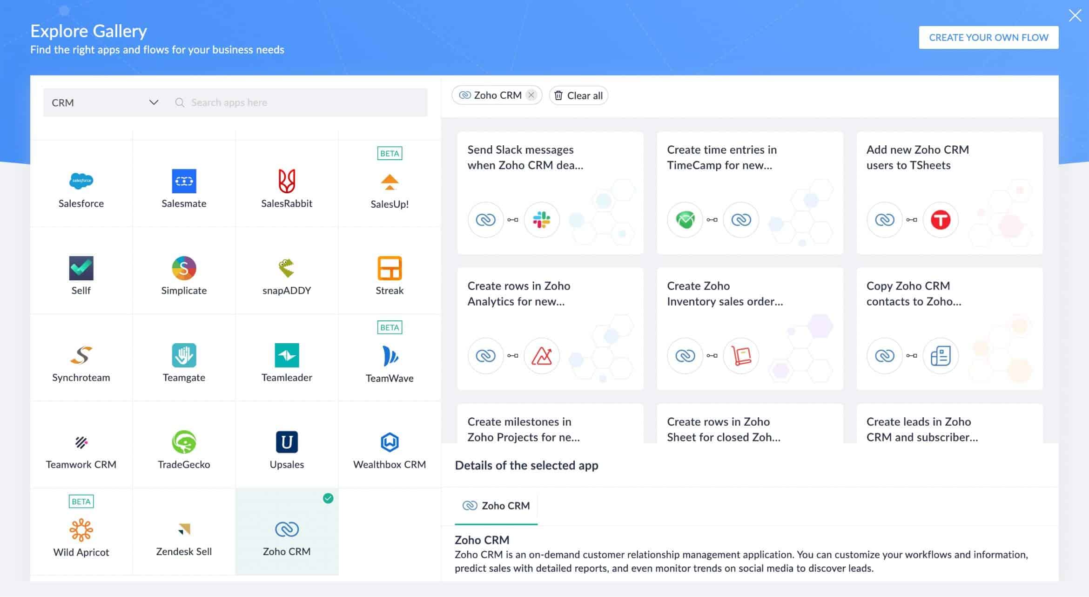Viewport: 1089px width, 597px height.
Task: Pick the Wild Apricot app icon
Action: [x=81, y=530]
